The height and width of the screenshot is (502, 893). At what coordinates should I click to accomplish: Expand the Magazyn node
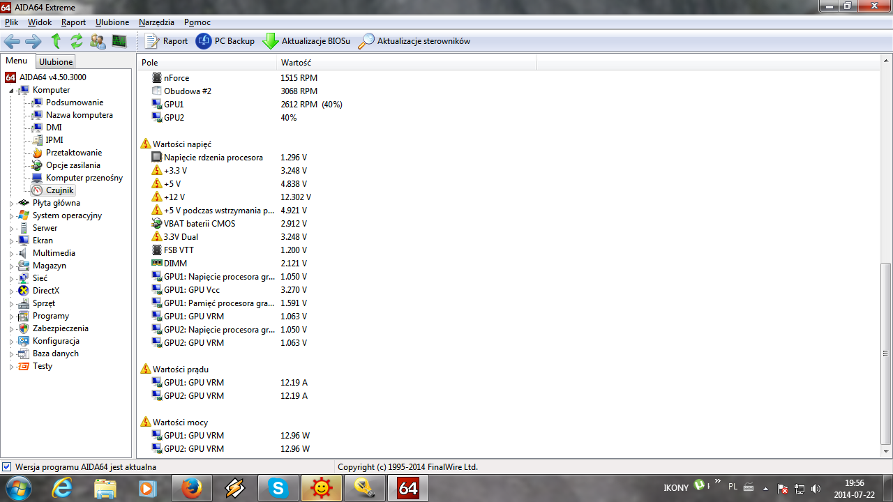(x=11, y=266)
